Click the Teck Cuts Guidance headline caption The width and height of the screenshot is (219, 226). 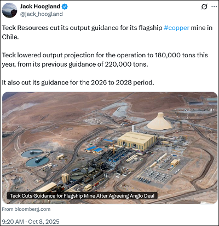click(82, 196)
